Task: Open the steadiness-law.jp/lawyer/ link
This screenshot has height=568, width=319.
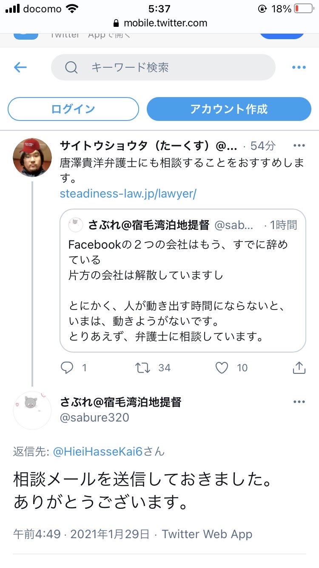Action: click(128, 194)
